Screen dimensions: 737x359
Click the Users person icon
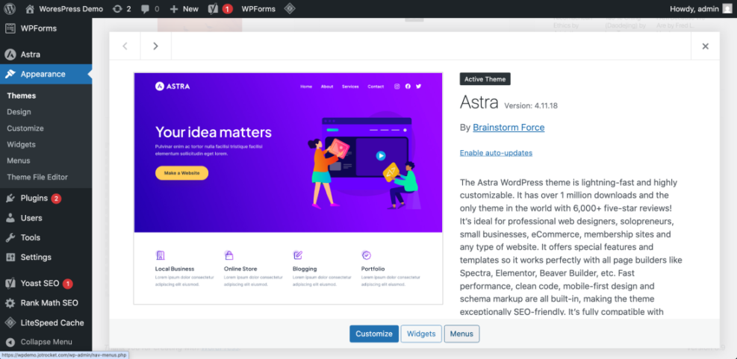click(x=10, y=218)
